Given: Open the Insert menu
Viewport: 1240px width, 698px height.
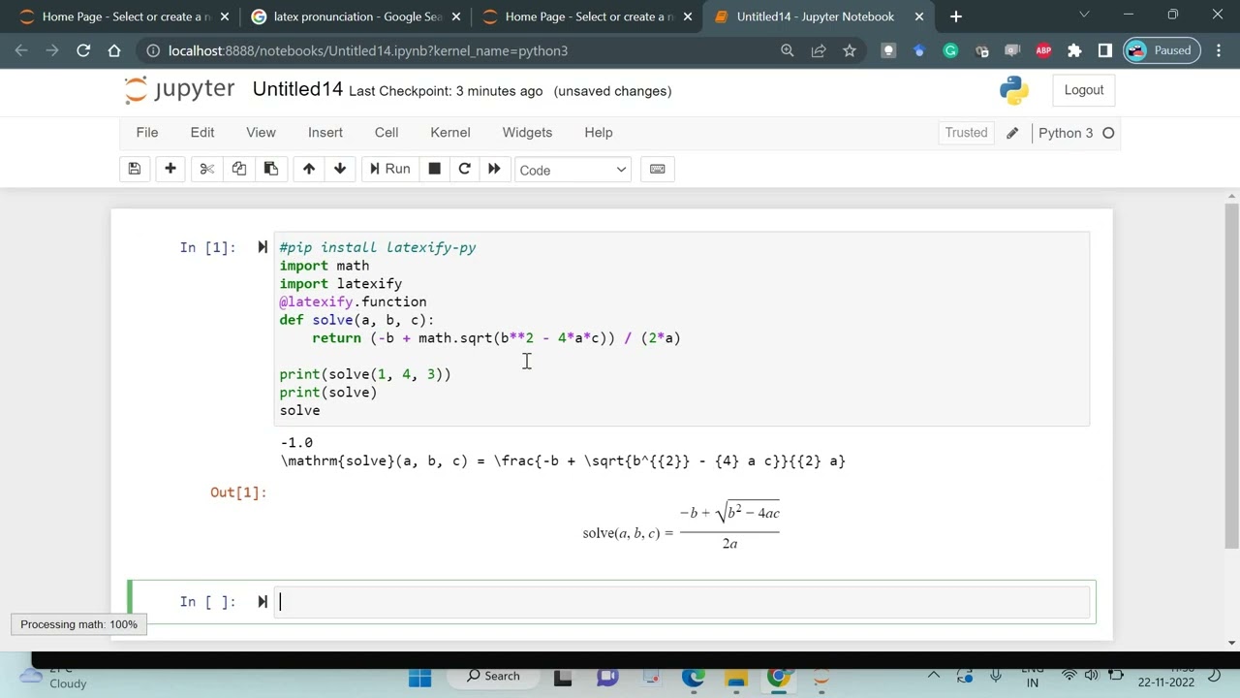Looking at the screenshot, I should coord(325,132).
